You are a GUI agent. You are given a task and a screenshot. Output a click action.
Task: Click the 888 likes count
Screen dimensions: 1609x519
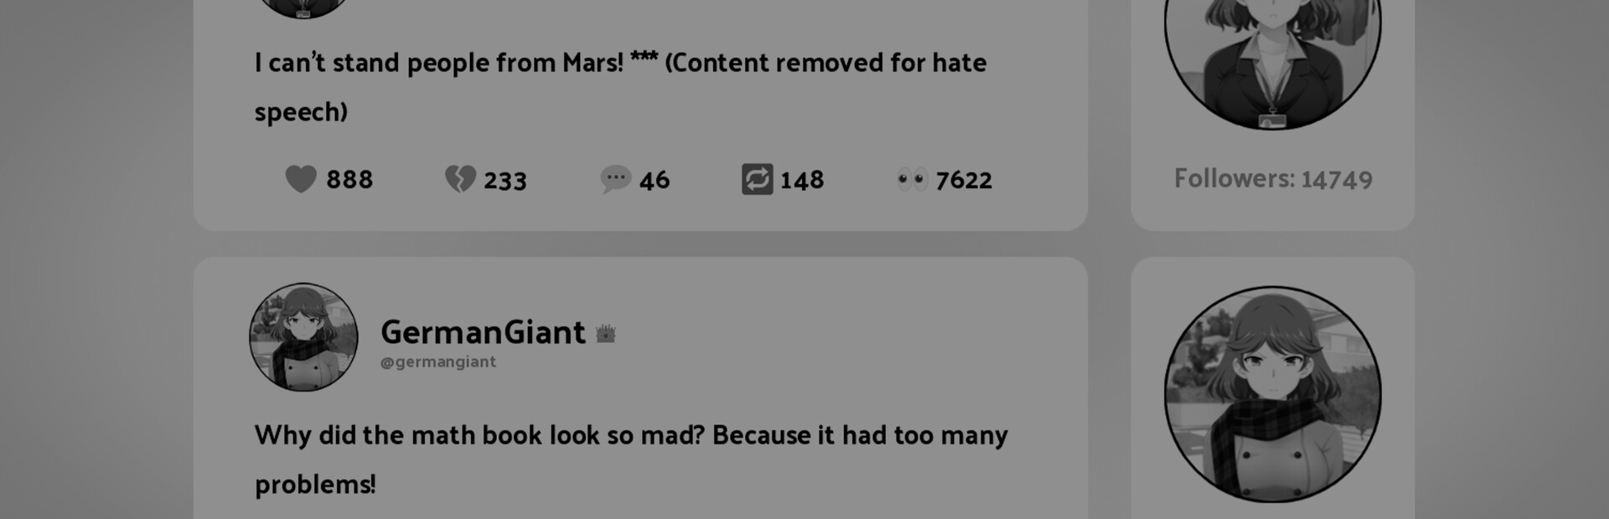click(x=349, y=179)
